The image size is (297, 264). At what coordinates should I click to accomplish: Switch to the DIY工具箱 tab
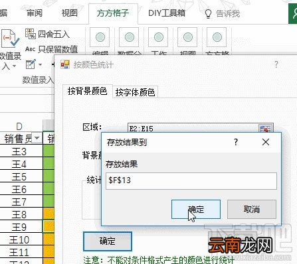pyautogui.click(x=167, y=13)
